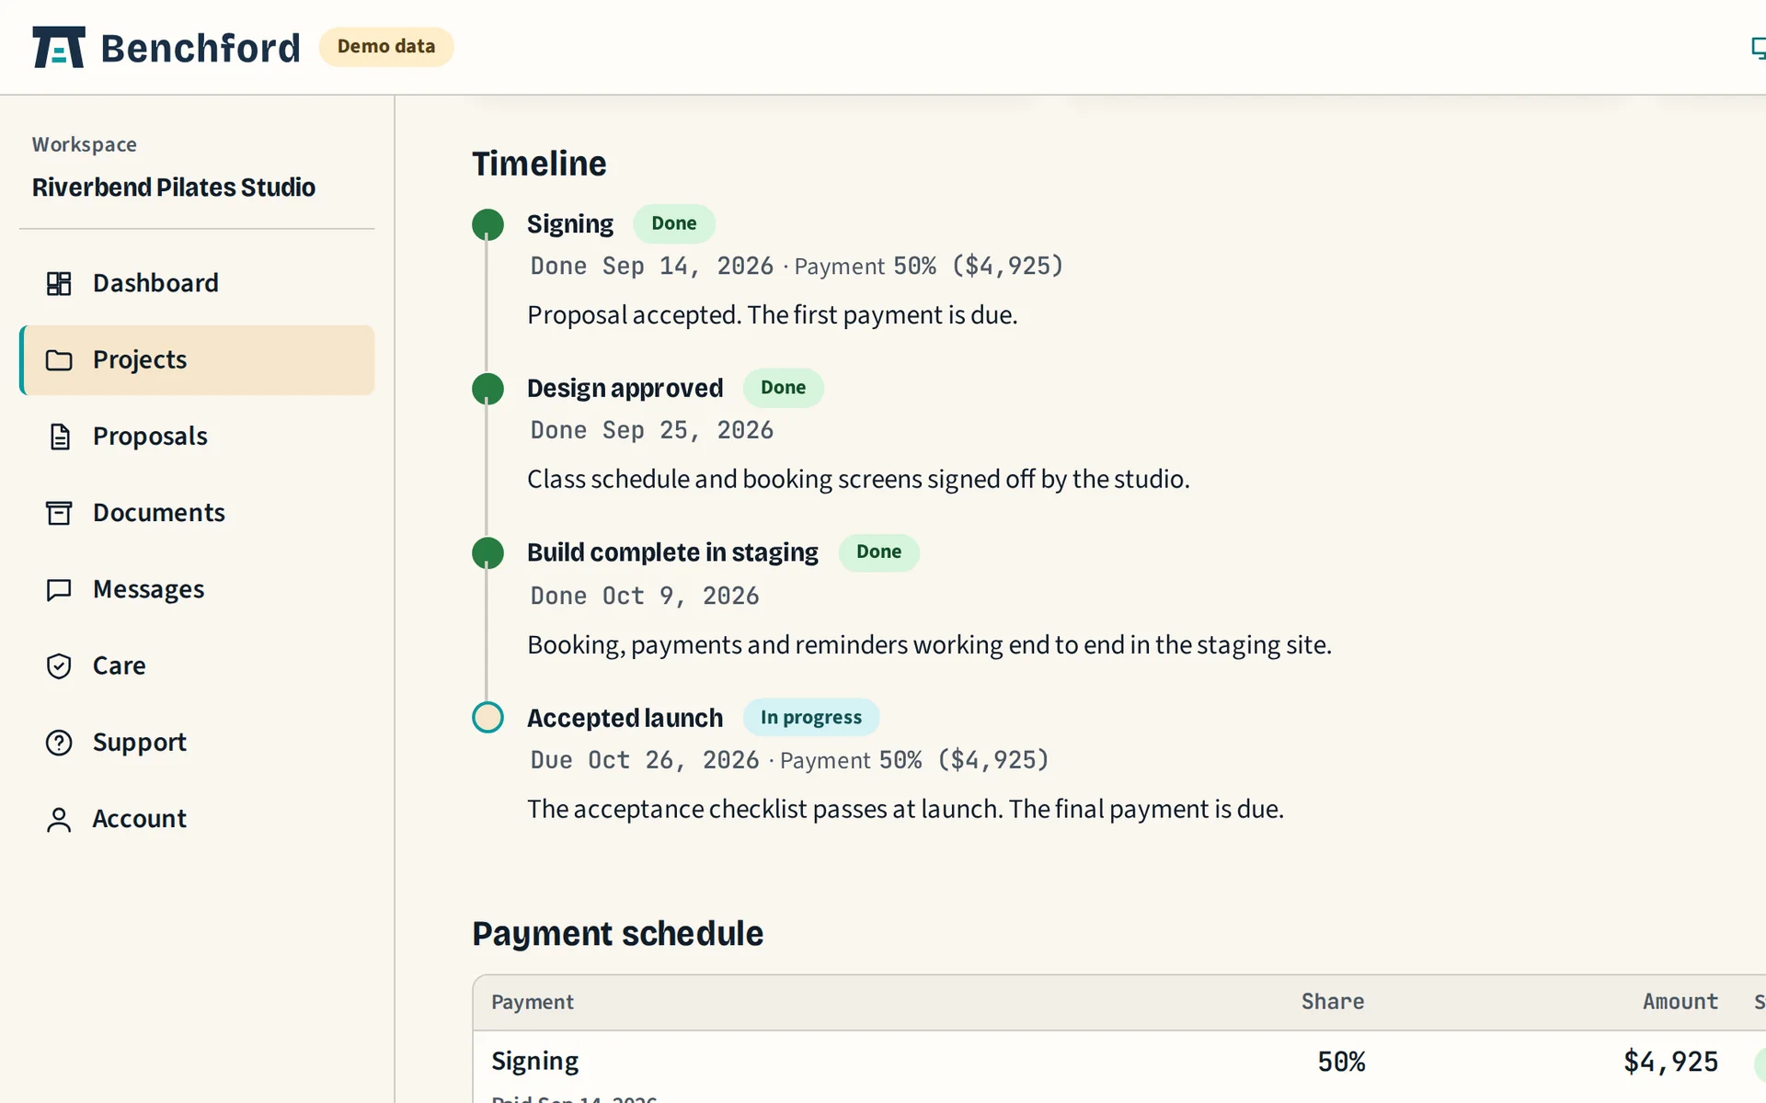Click the Signing milestone marker dot

click(487, 224)
